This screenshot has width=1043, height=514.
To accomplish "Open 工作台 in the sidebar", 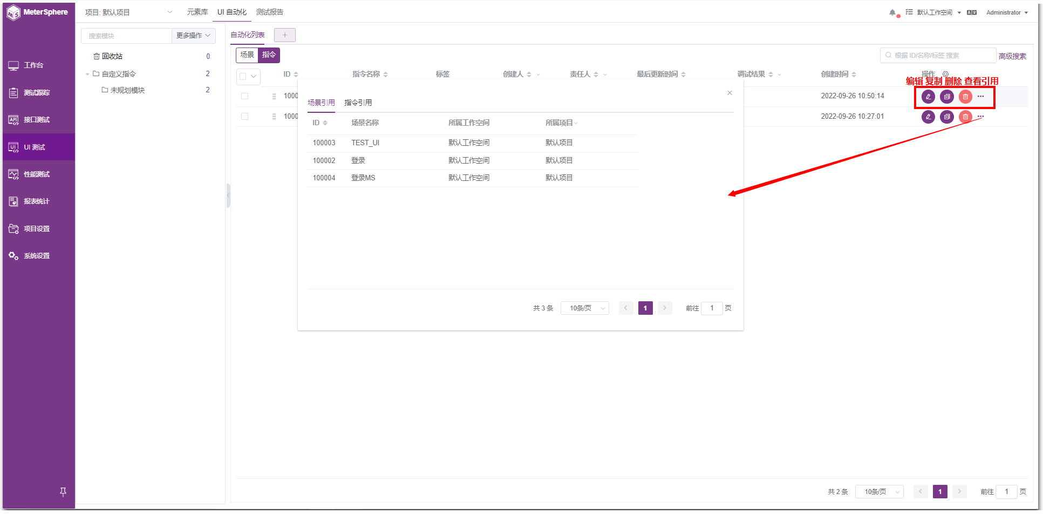I will [39, 65].
